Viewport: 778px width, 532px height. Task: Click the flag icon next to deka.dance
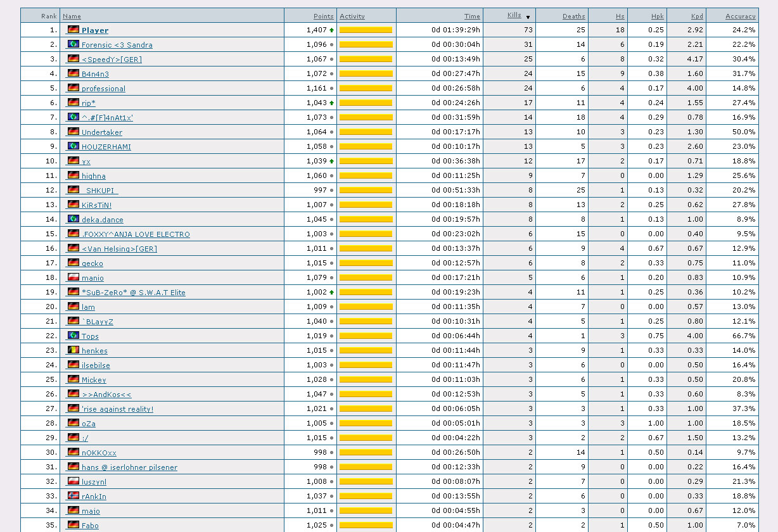pos(73,219)
